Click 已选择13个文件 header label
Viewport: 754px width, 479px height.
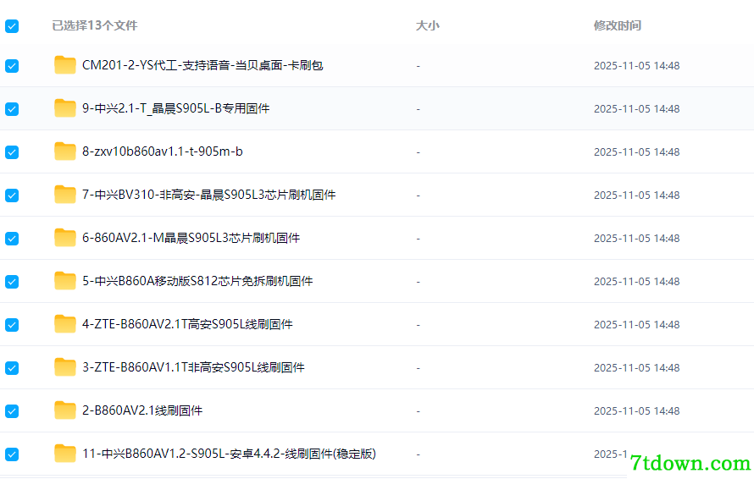pos(95,25)
